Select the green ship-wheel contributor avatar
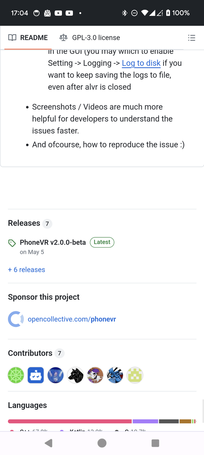 (16, 375)
